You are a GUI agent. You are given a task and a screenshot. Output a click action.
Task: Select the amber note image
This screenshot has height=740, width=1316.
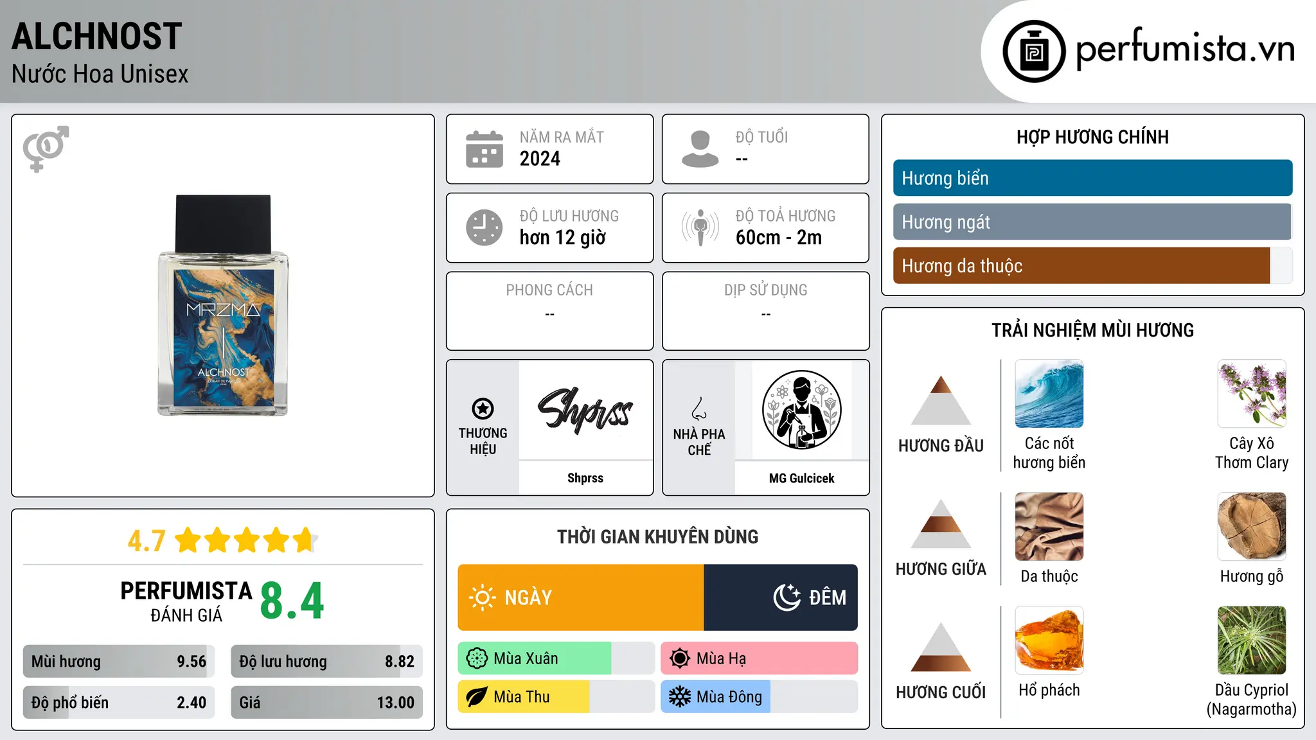(1049, 640)
